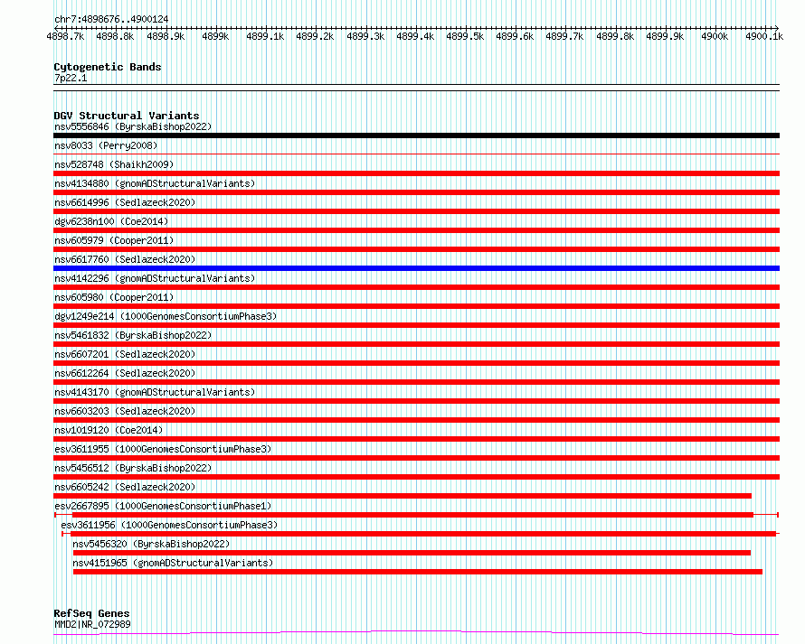This screenshot has width=805, height=644.
Task: Click nsv6617760 (Sedlazeck2020) label
Action: coord(125,259)
